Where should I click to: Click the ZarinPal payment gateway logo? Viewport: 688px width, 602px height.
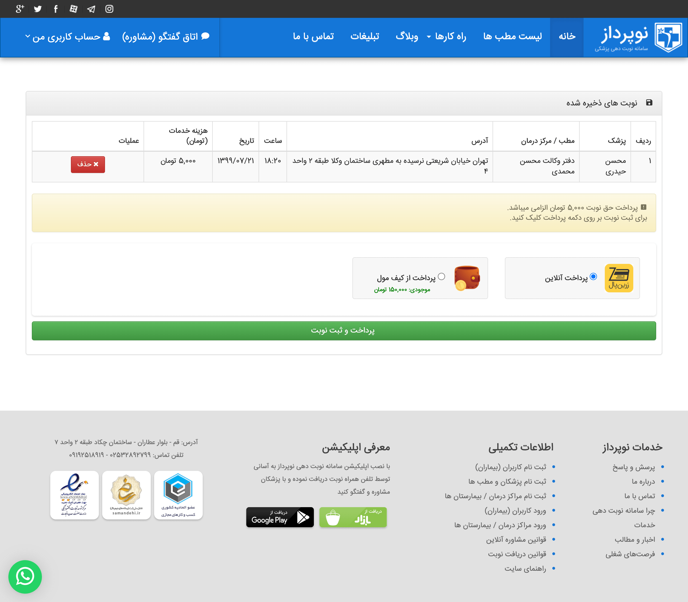click(619, 278)
